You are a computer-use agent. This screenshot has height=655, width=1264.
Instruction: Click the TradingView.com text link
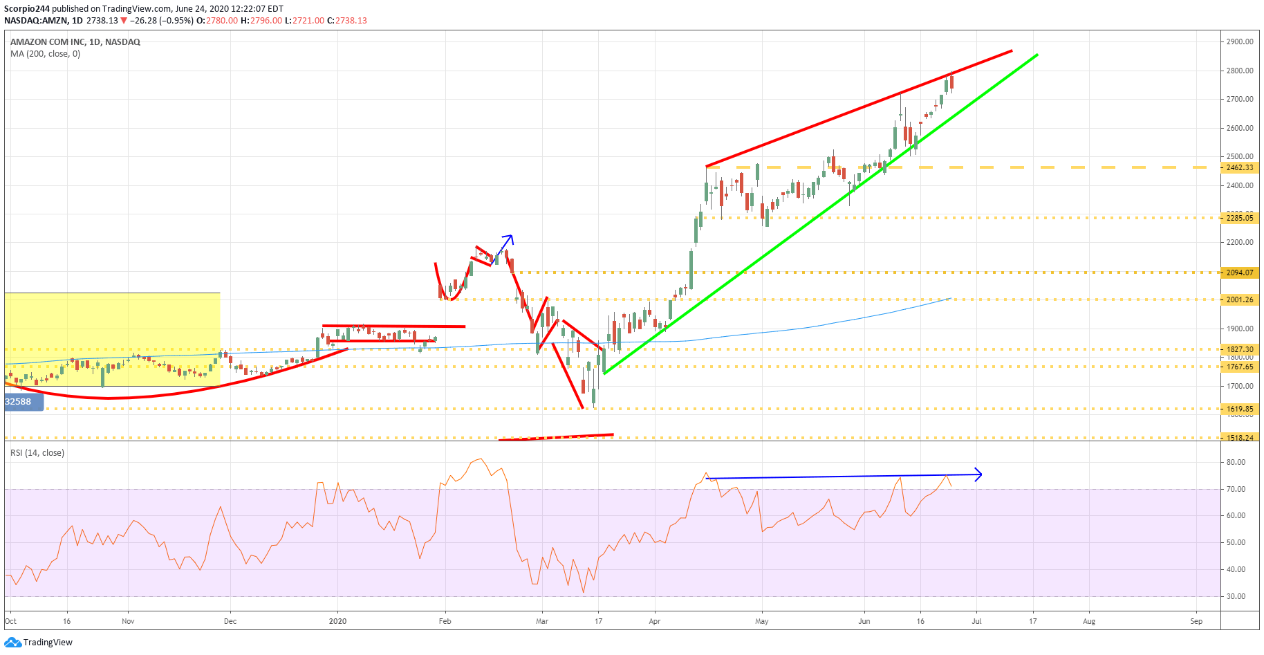point(134,8)
